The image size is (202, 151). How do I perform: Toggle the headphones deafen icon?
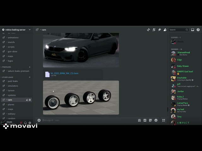25,123
